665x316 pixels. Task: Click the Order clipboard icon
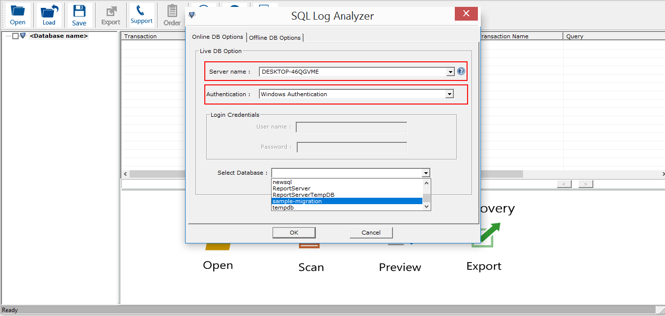coord(172,15)
